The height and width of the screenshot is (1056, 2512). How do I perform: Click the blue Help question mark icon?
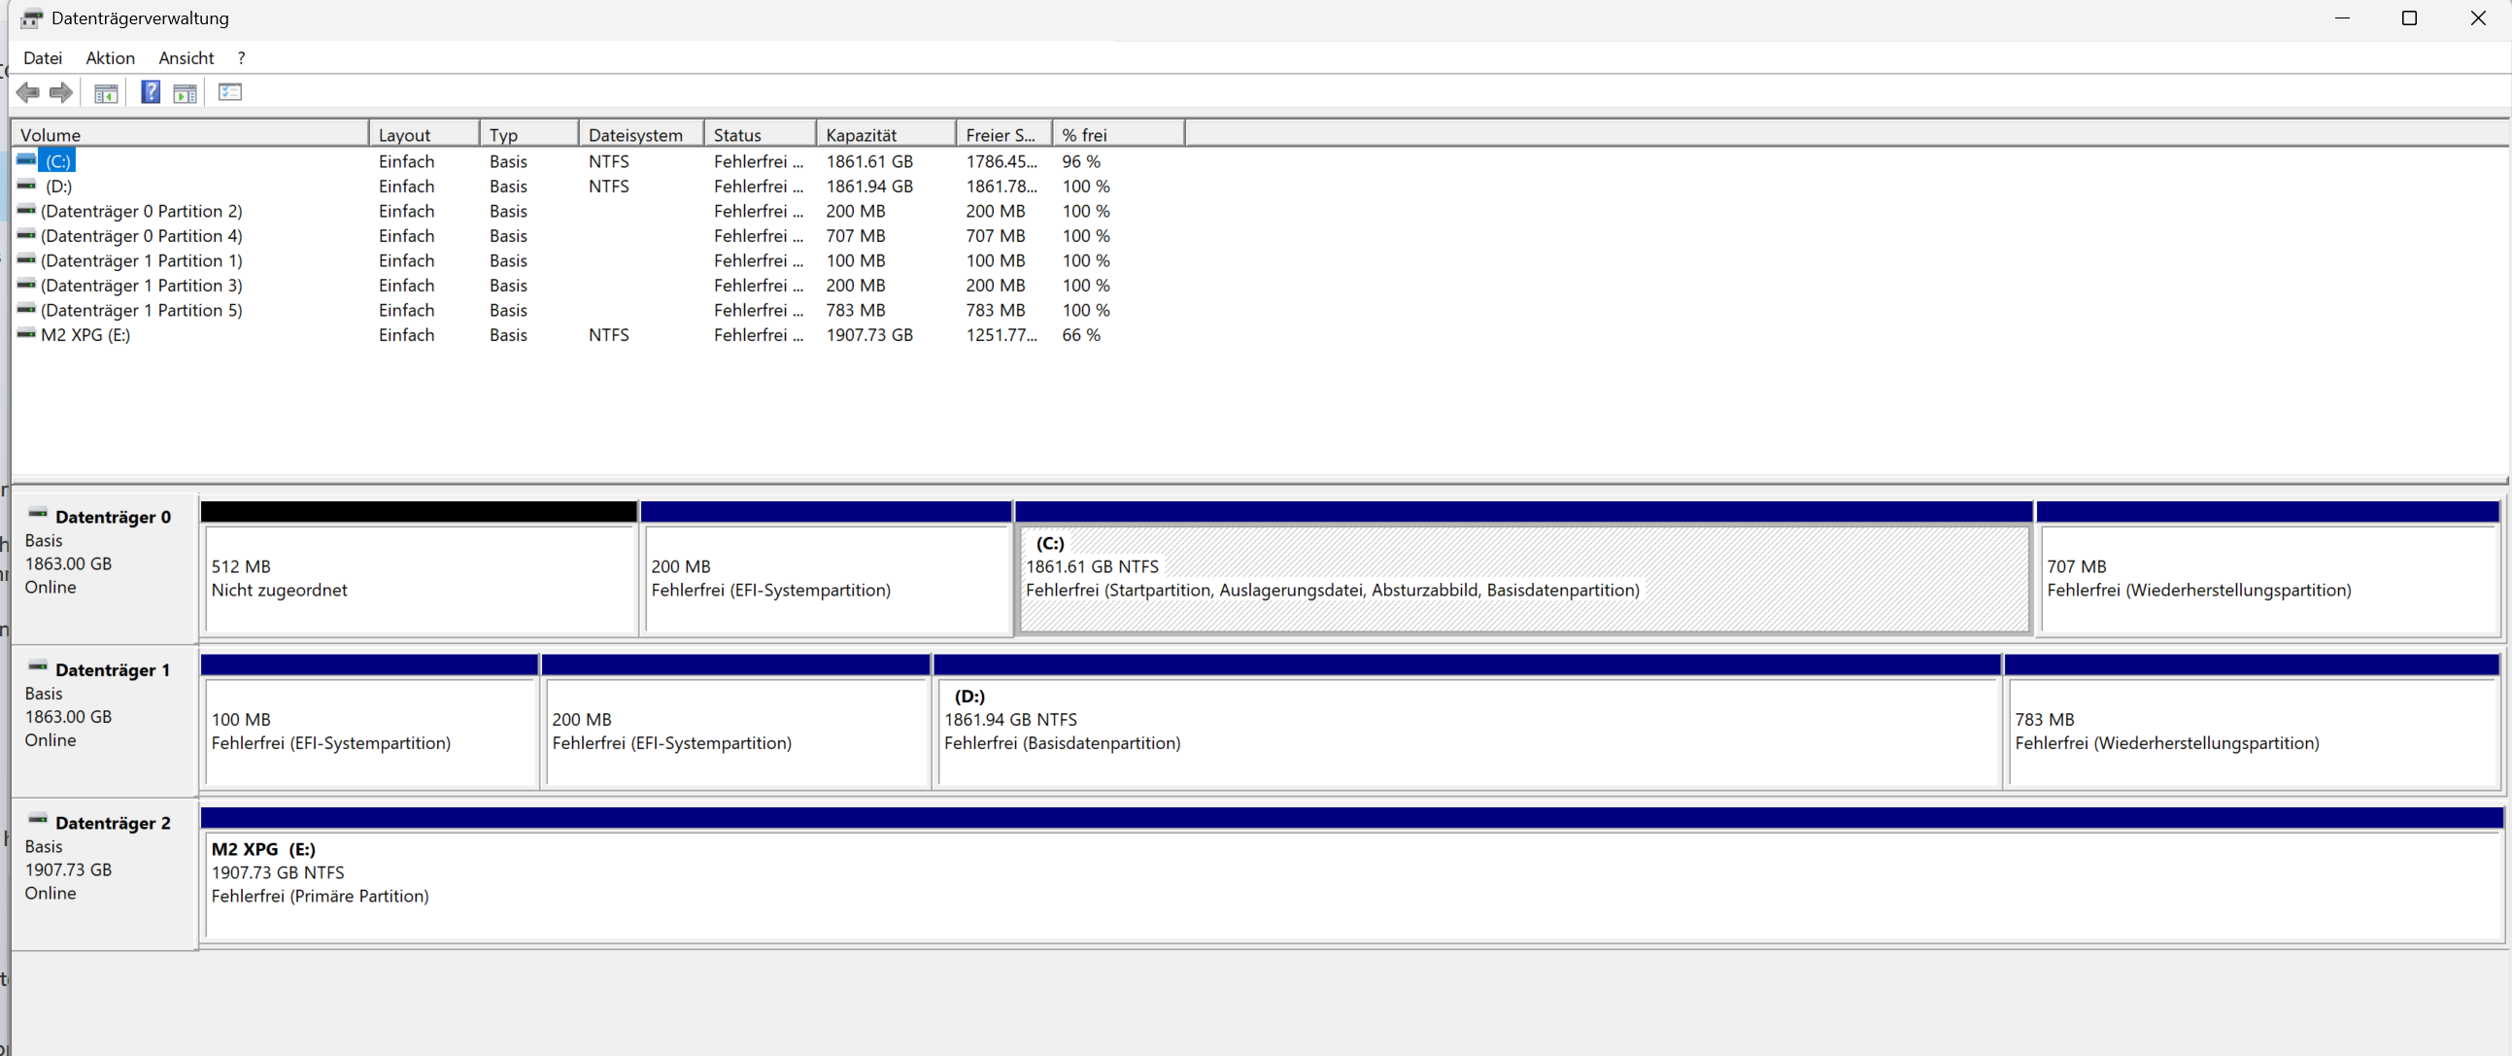[151, 92]
